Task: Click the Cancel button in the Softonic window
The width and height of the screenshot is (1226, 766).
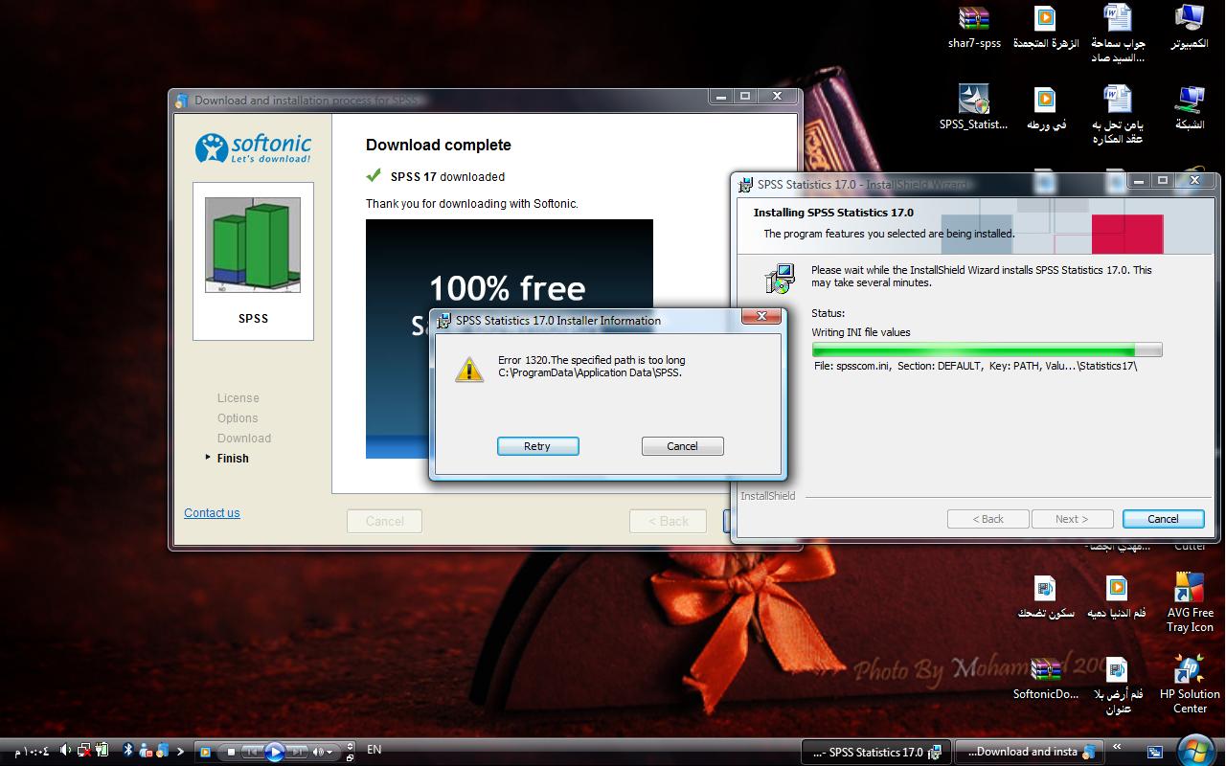Action: click(384, 521)
